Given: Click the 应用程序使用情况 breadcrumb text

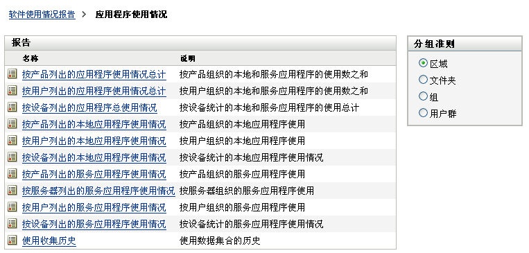Looking at the screenshot, I should [x=131, y=15].
